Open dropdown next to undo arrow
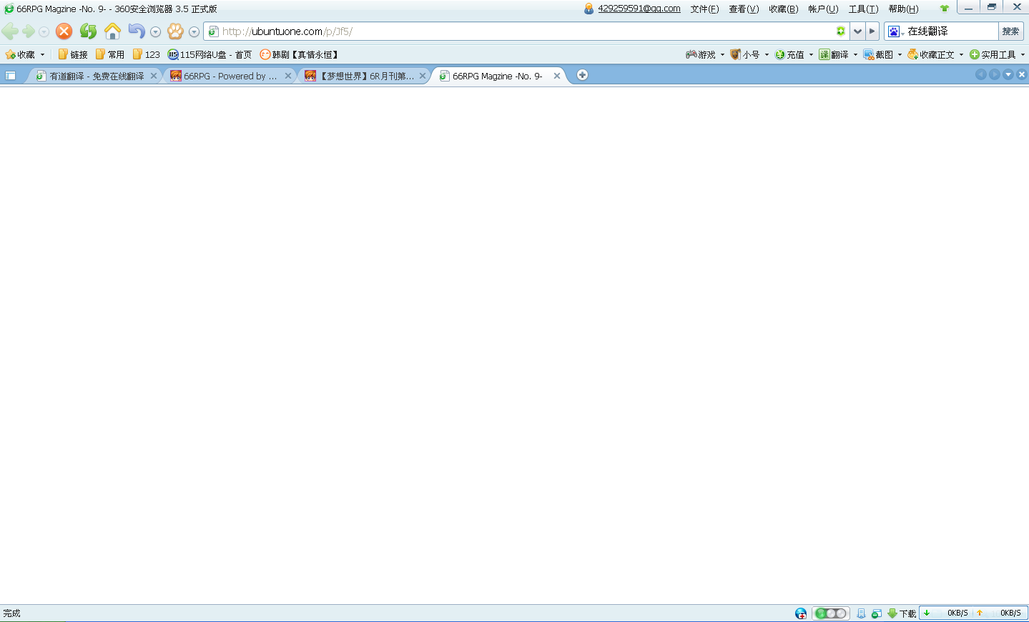 [x=155, y=32]
